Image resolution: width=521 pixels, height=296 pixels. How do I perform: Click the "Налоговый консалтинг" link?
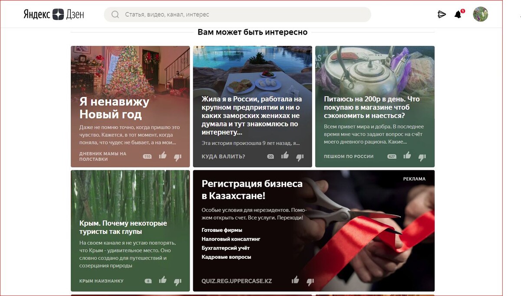[x=231, y=239]
